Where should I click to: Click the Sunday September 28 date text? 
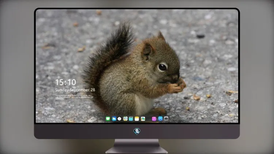coord(75,90)
